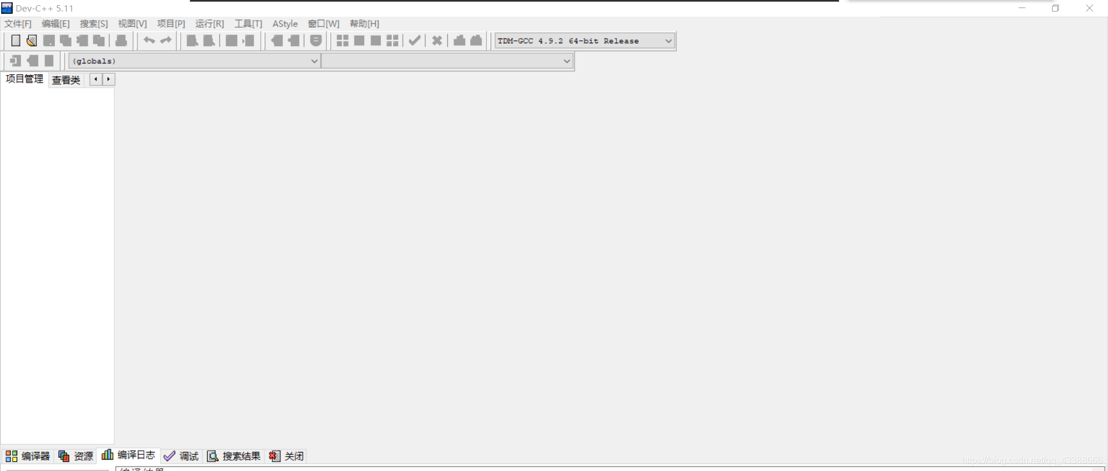
Task: Select the 编译器 bottom tab
Action: click(28, 456)
